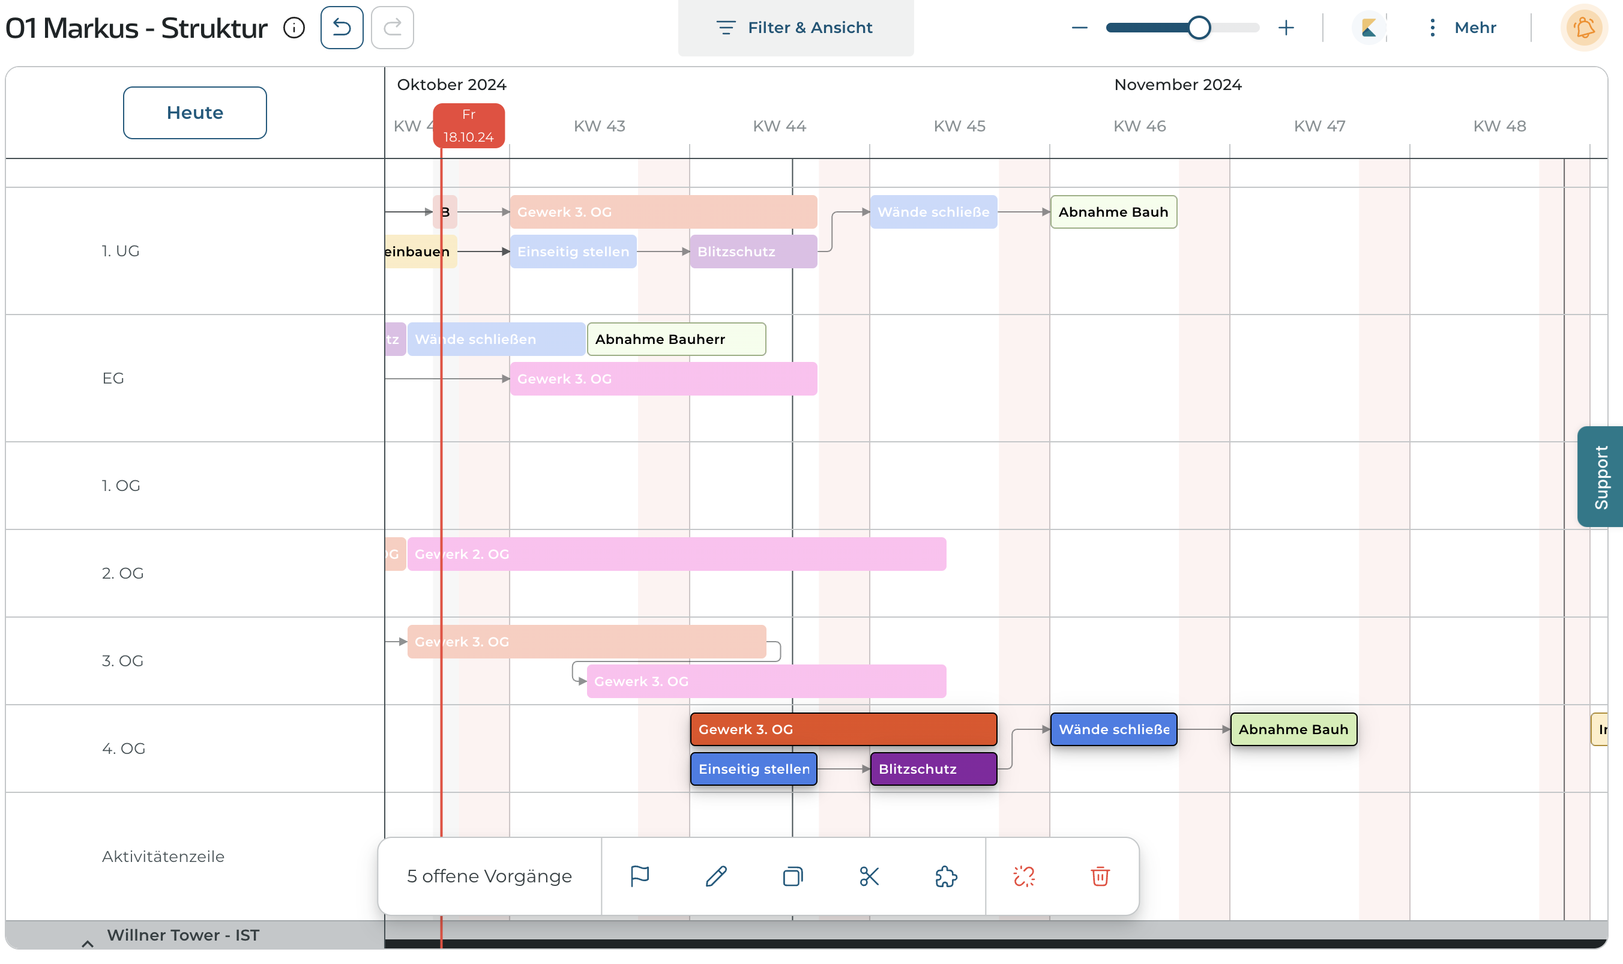Click the flag icon in action bar
This screenshot has width=1623, height=964.
640,876
